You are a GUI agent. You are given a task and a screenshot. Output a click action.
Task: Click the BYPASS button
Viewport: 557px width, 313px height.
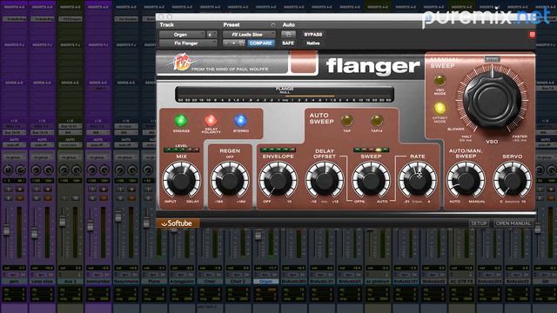[312, 35]
